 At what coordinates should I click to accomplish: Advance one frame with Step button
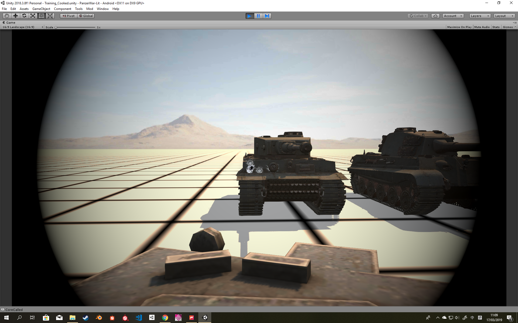click(x=267, y=16)
